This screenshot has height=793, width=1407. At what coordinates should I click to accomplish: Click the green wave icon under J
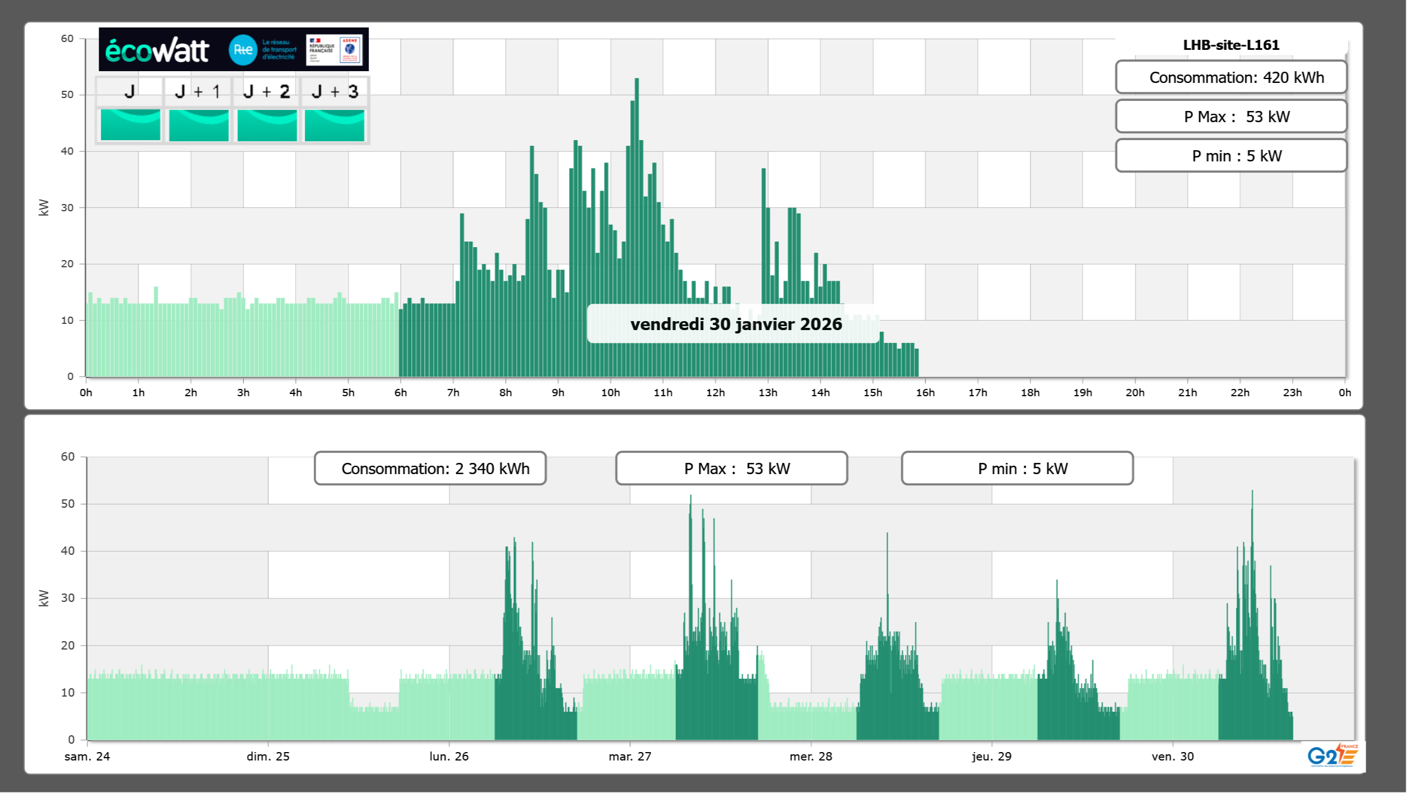click(x=131, y=124)
